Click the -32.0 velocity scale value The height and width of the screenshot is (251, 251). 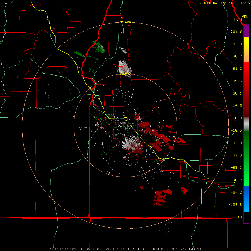[x=236, y=143]
